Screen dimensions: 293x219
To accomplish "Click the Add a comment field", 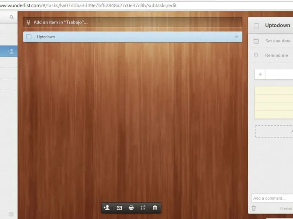I will pyautogui.click(x=272, y=198).
